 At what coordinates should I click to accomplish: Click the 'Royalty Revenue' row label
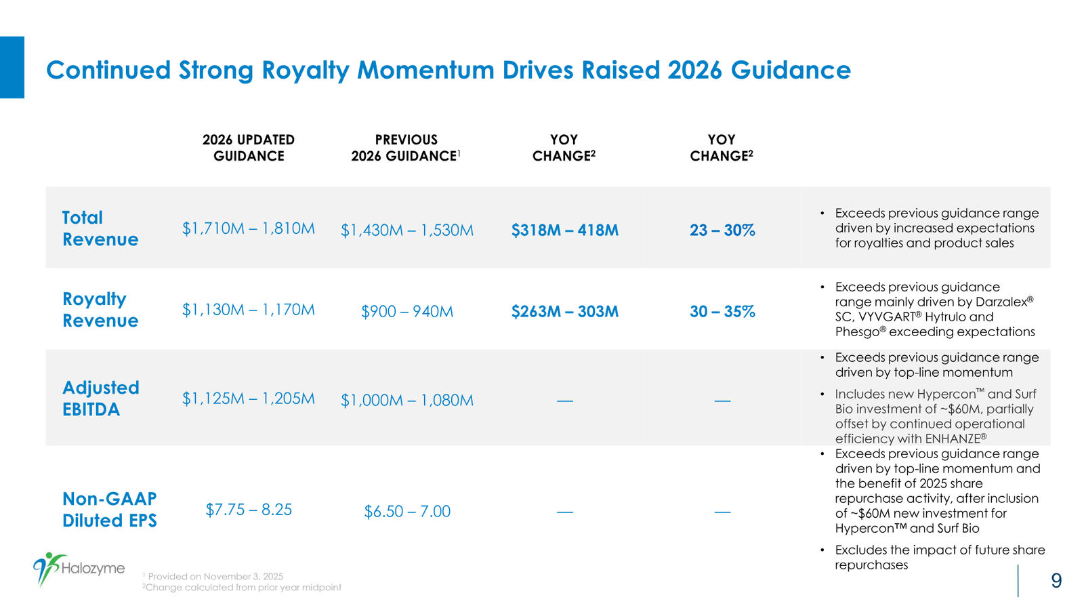coord(100,310)
